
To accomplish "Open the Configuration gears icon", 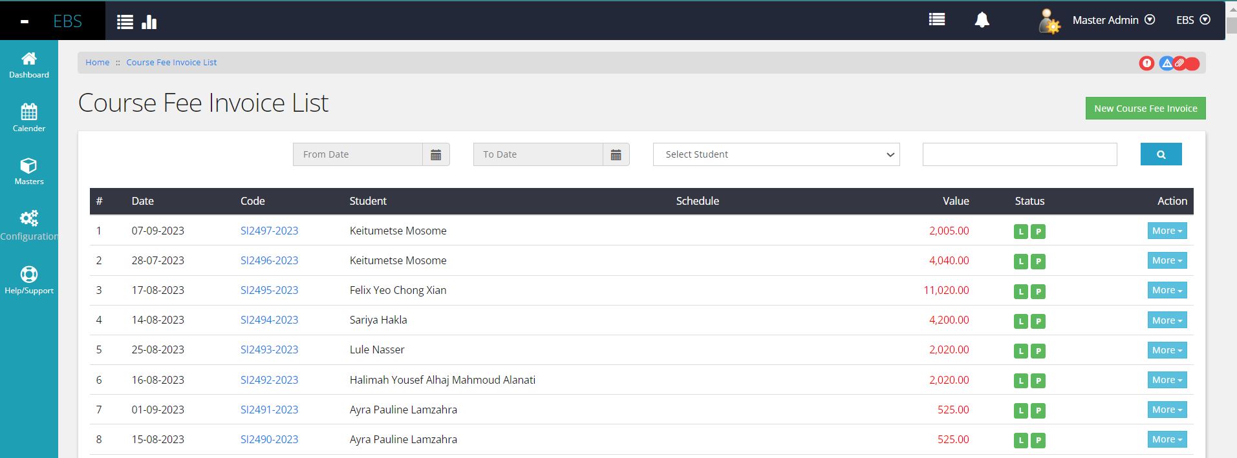I will coord(29,218).
